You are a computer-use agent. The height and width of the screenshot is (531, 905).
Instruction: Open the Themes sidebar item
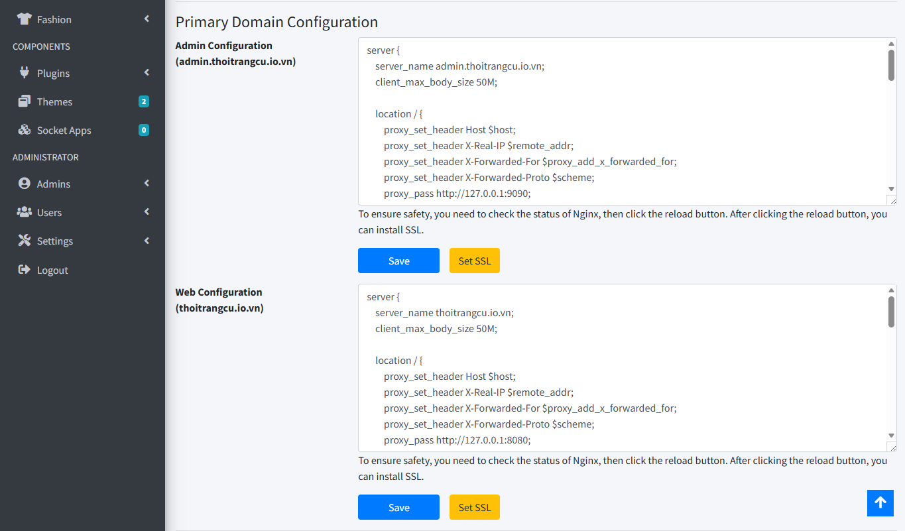coord(82,101)
